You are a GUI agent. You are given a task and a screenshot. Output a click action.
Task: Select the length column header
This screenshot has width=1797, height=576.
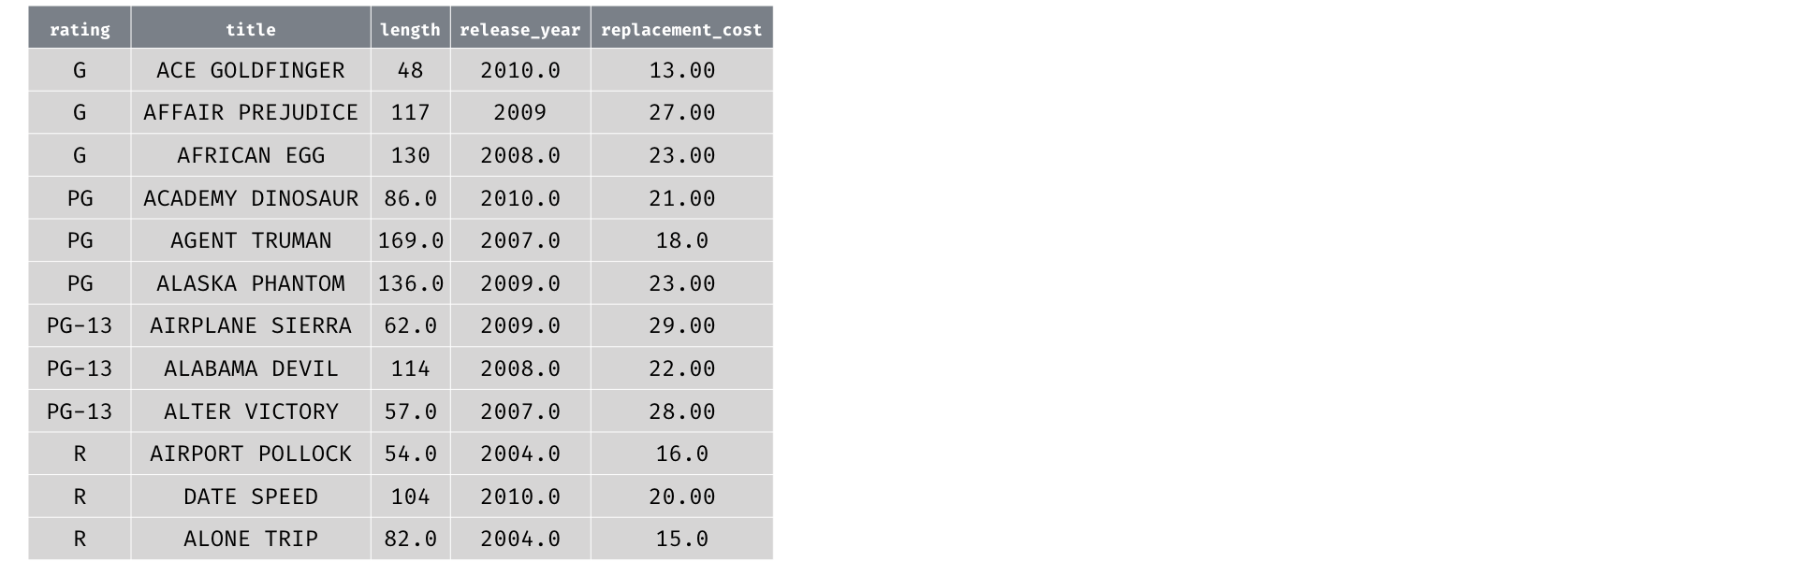click(x=410, y=27)
